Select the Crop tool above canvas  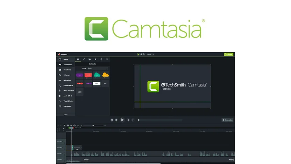[x=144, y=54]
